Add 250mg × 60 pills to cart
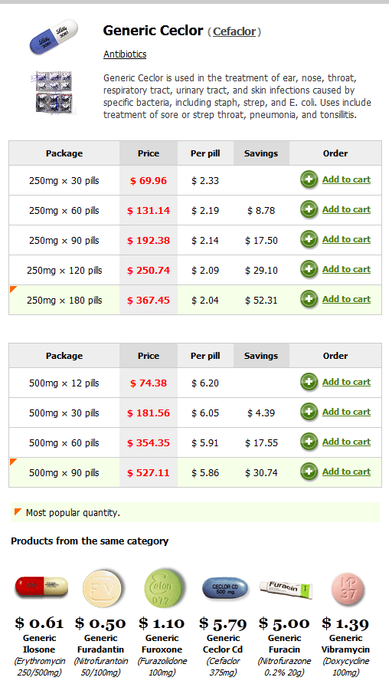 (x=346, y=209)
